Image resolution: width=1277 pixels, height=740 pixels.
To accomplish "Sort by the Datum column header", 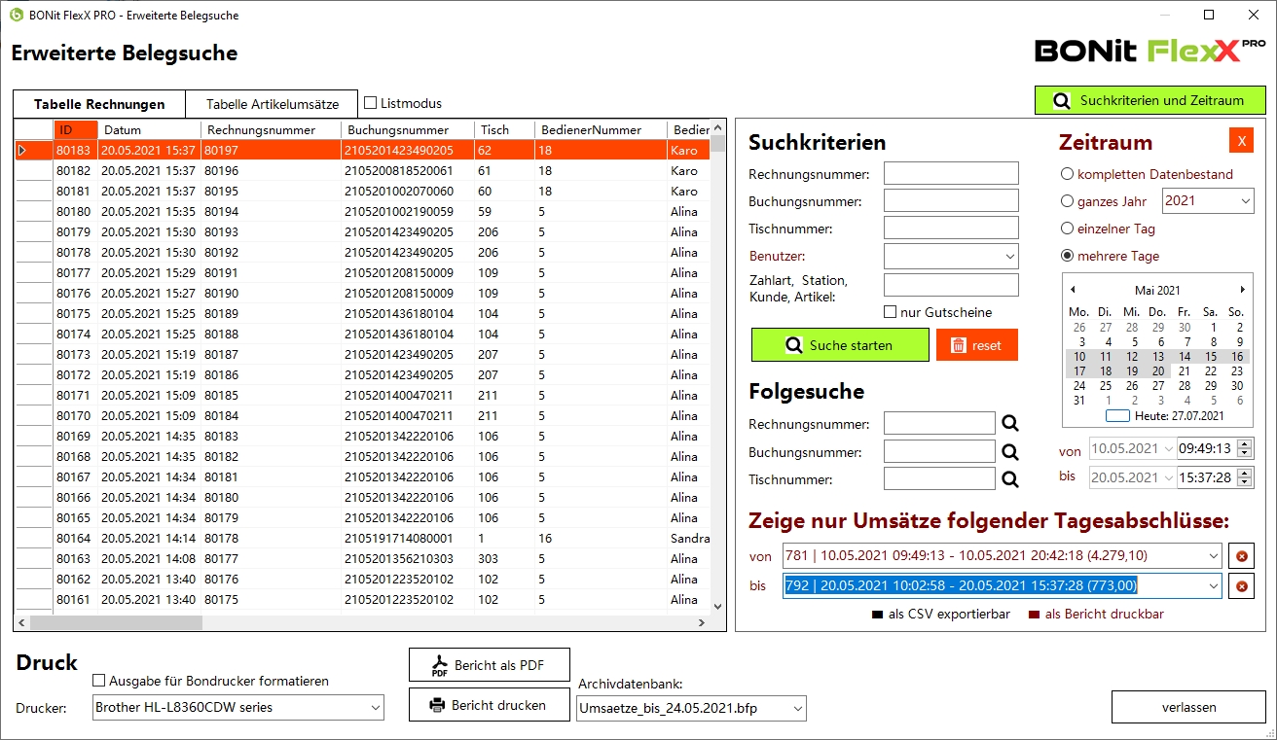I will coord(150,129).
